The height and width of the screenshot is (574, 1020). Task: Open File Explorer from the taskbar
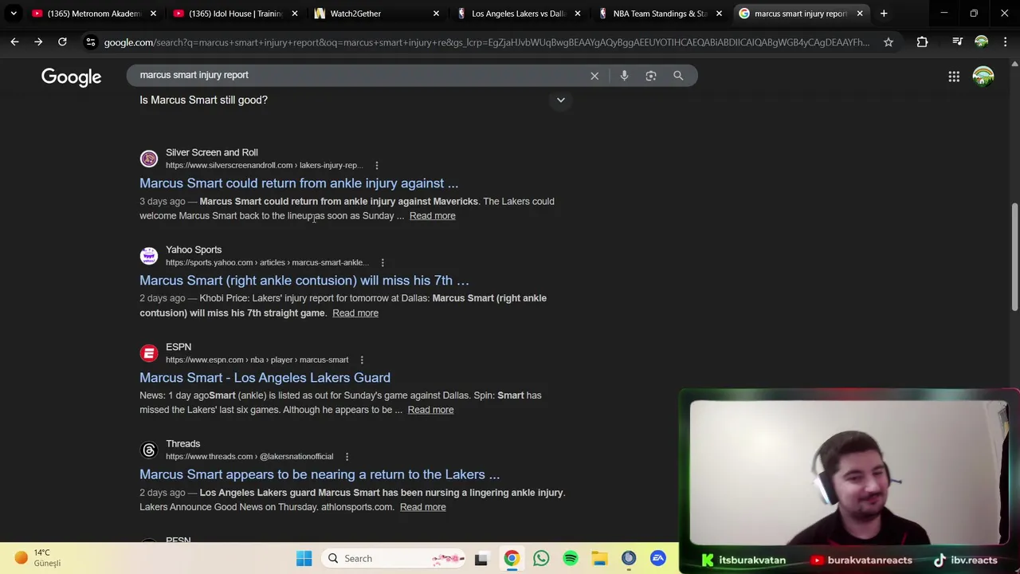[599, 559]
